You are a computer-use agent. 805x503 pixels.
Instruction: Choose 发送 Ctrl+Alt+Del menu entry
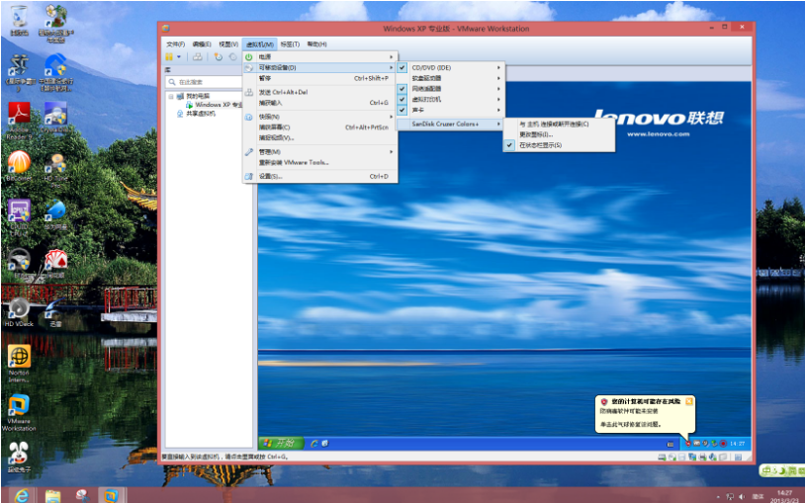pyautogui.click(x=319, y=92)
